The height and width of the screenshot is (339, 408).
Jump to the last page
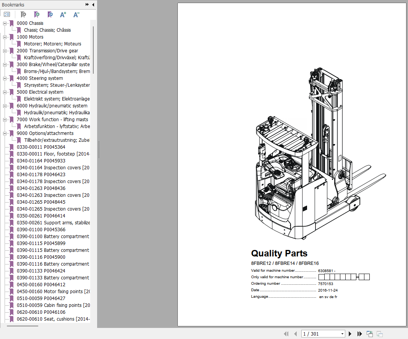[359, 334]
